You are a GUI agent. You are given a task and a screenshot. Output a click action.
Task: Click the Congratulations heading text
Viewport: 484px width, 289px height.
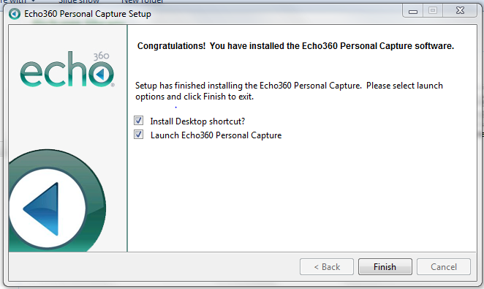295,46
